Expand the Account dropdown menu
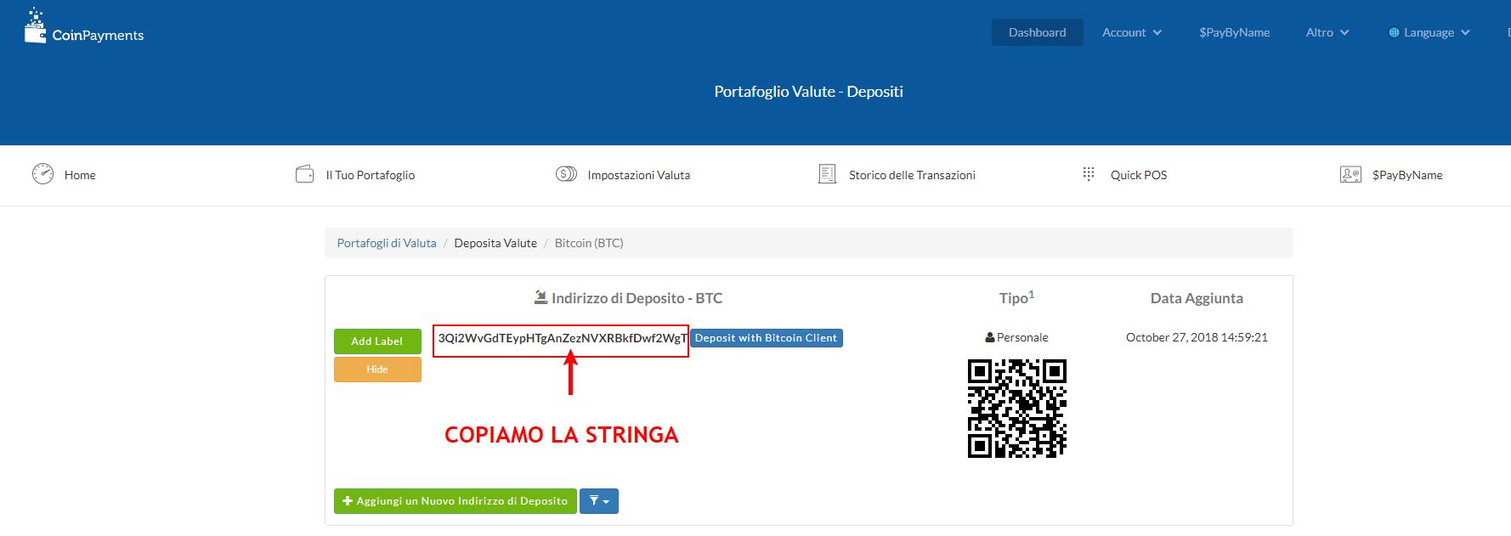Image resolution: width=1511 pixels, height=536 pixels. click(x=1131, y=33)
